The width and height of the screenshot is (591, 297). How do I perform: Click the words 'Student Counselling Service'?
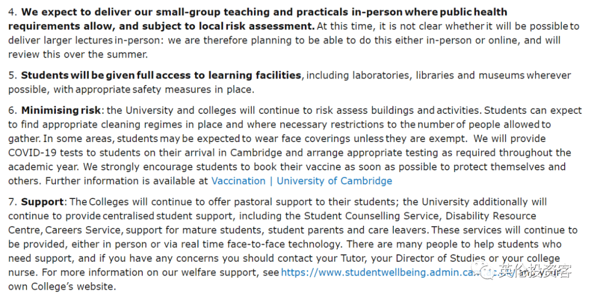point(373,216)
